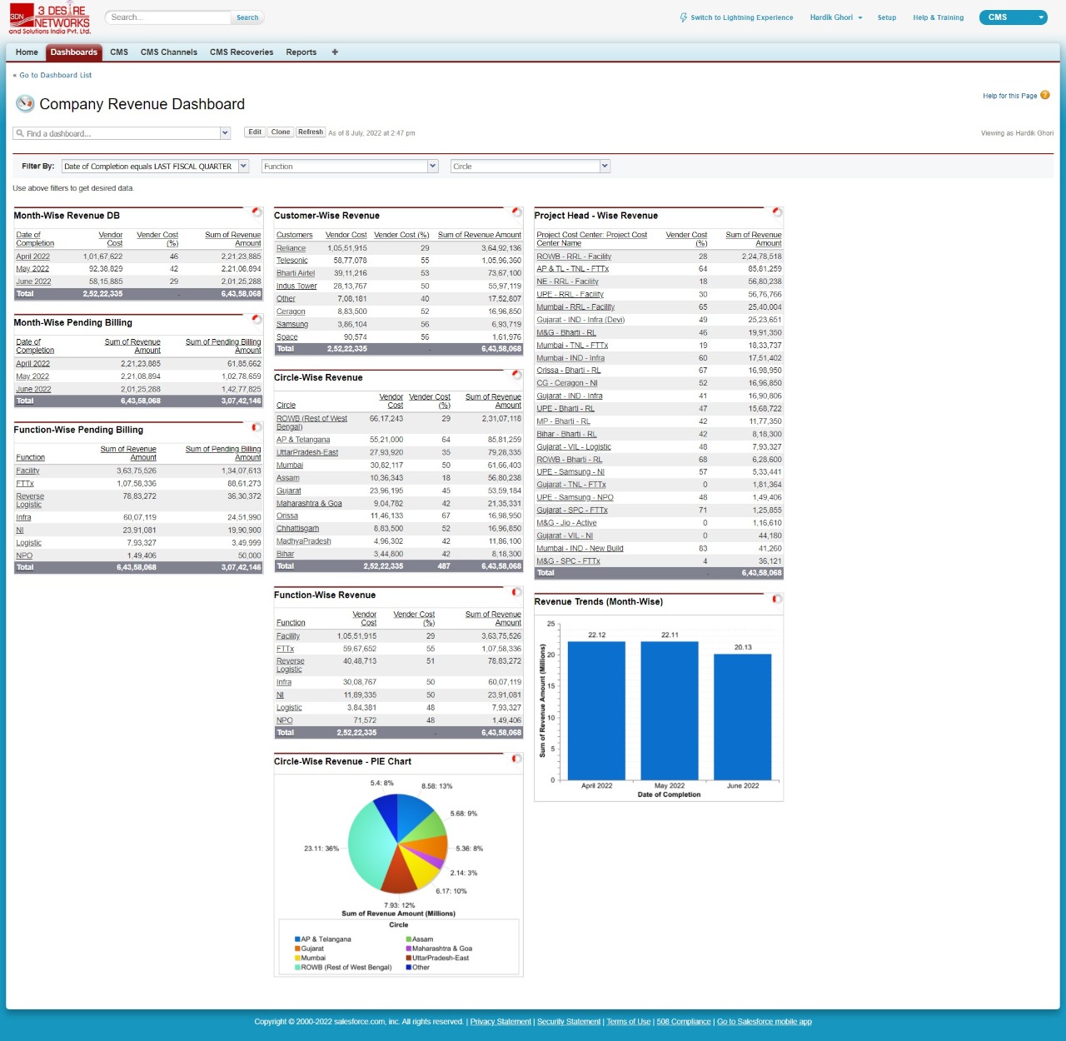The image size is (1066, 1041).
Task: Click Privacy Statement footer link
Action: 501,1022
